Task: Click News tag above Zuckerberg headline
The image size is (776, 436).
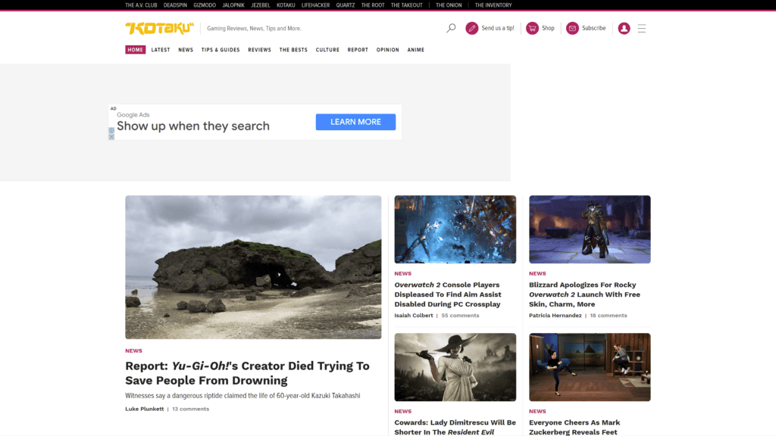Action: click(537, 411)
